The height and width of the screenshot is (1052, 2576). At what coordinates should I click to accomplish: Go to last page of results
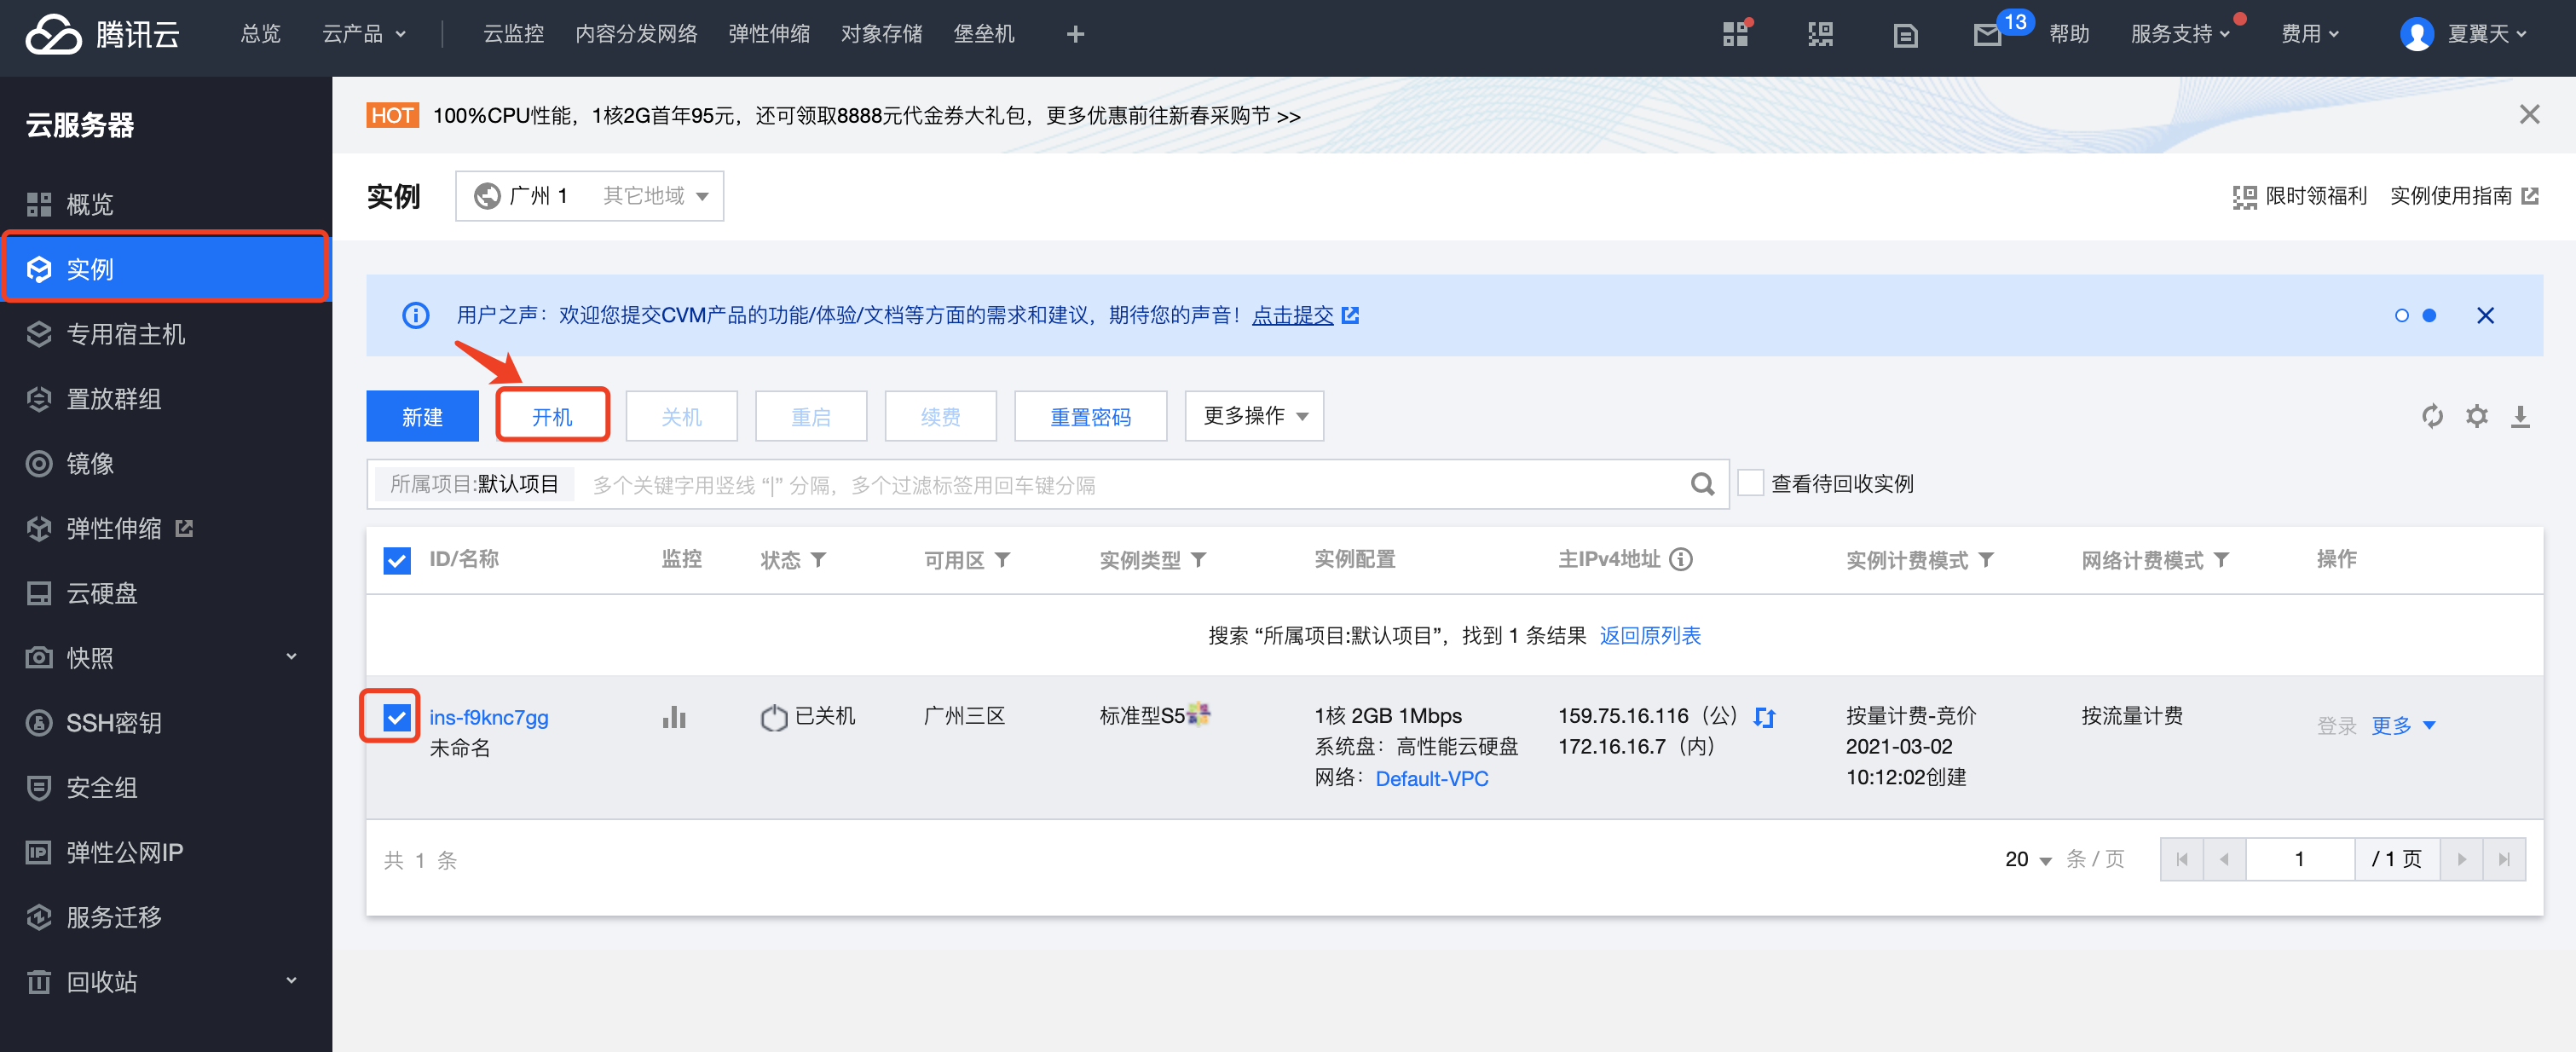(x=2504, y=859)
